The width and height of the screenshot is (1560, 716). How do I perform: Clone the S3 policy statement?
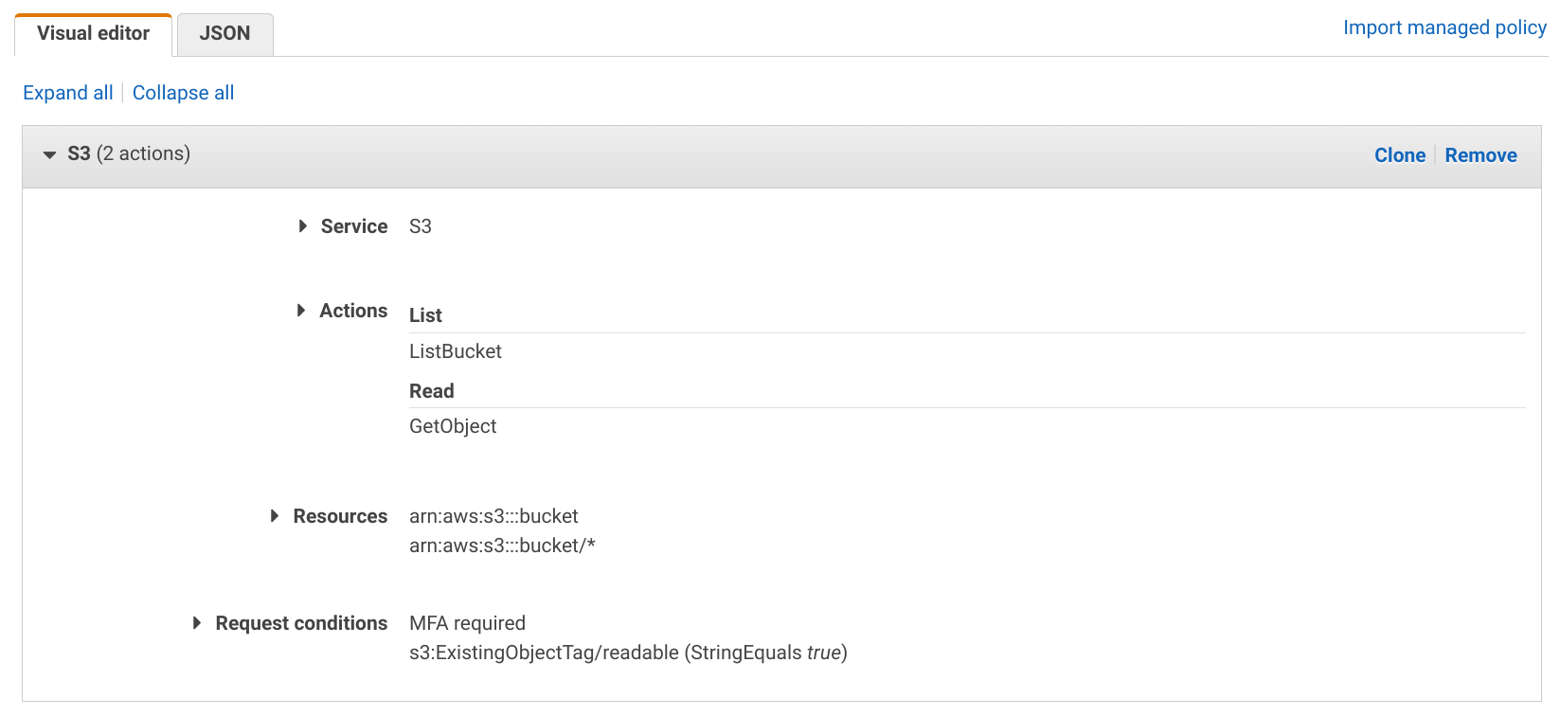pyautogui.click(x=1400, y=155)
